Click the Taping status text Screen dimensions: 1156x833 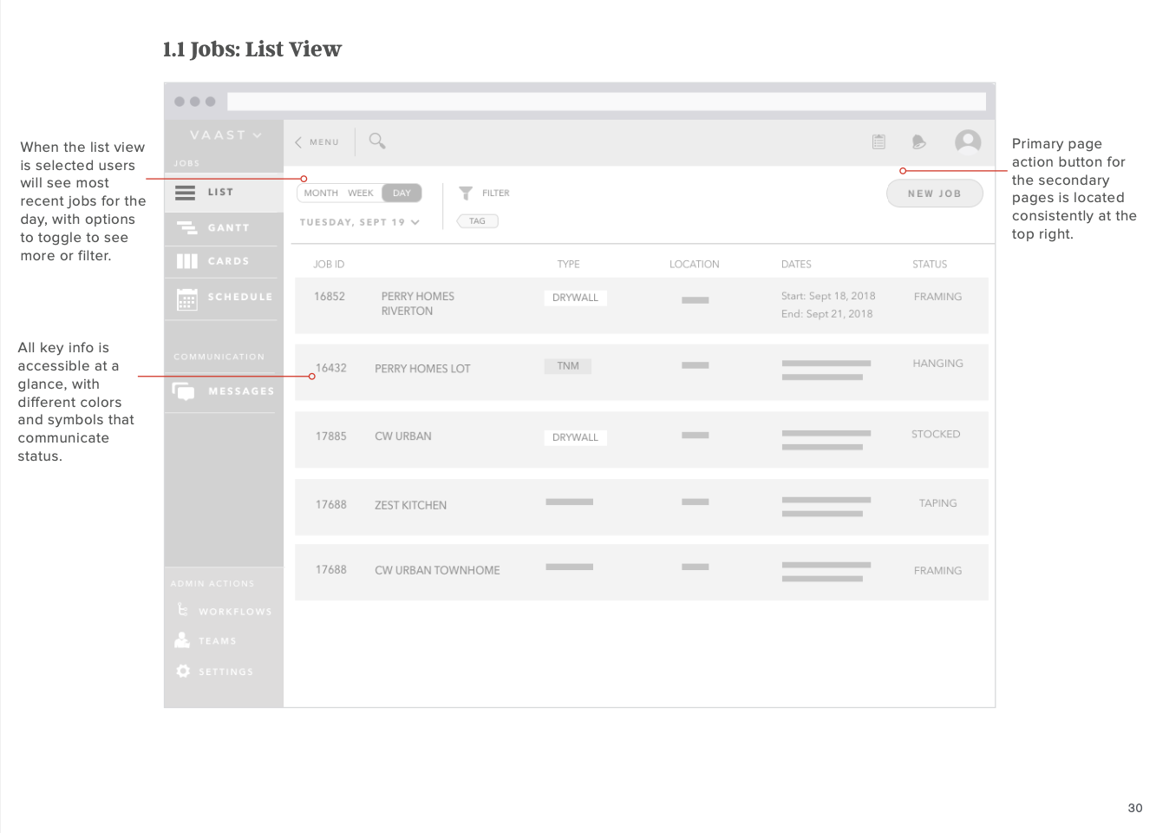[x=938, y=503]
